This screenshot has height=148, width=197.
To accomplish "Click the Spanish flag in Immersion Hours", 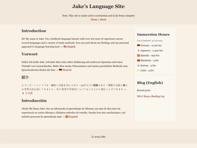I will pos(139,56).
